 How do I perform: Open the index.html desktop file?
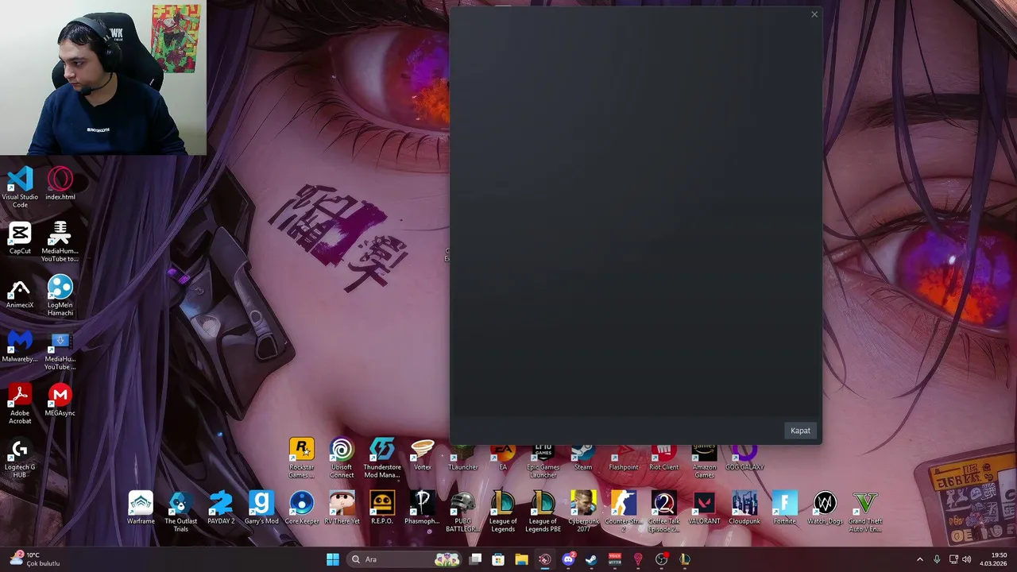(x=60, y=184)
